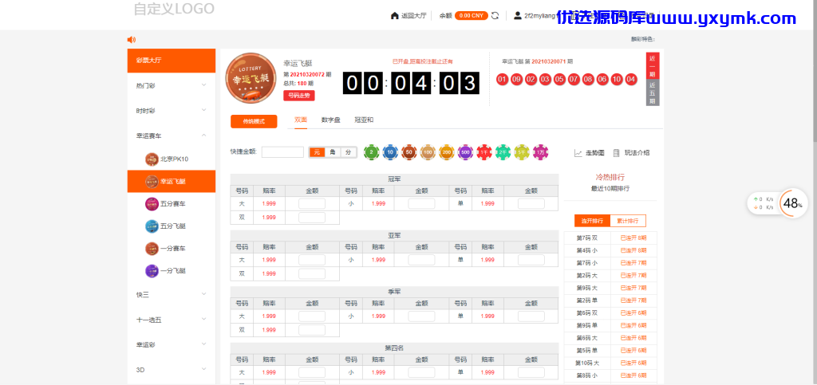The width and height of the screenshot is (817, 385).
Task: Select the blue 10 betting chip
Action: coord(389,152)
